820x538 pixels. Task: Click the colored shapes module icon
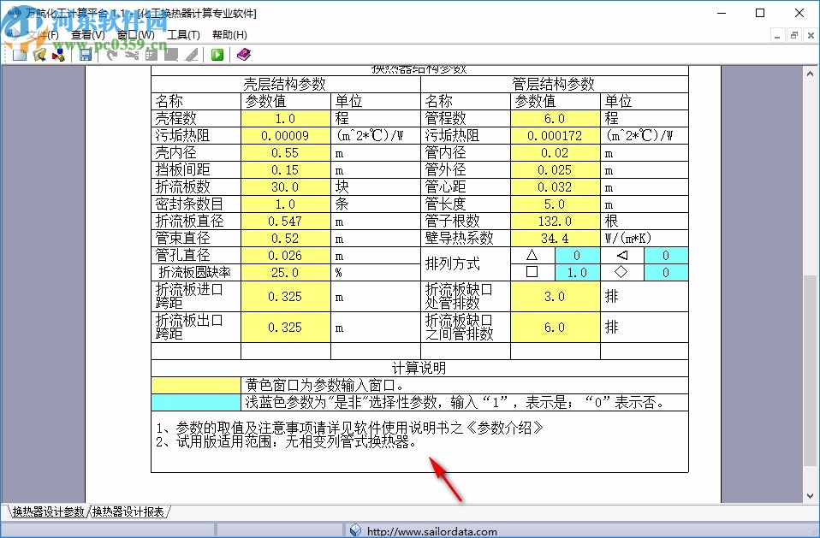tap(58, 55)
